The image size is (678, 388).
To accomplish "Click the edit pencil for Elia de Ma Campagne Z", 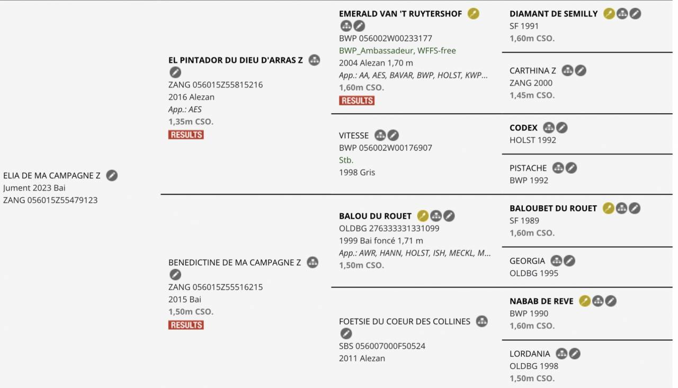I will [112, 176].
